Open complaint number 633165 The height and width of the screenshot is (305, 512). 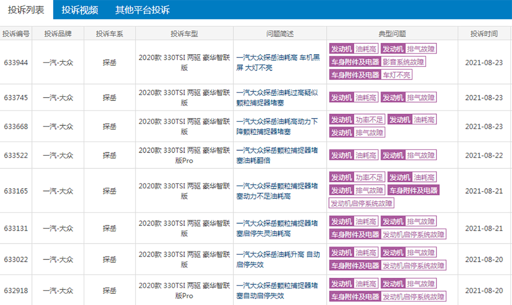pyautogui.click(x=16, y=191)
